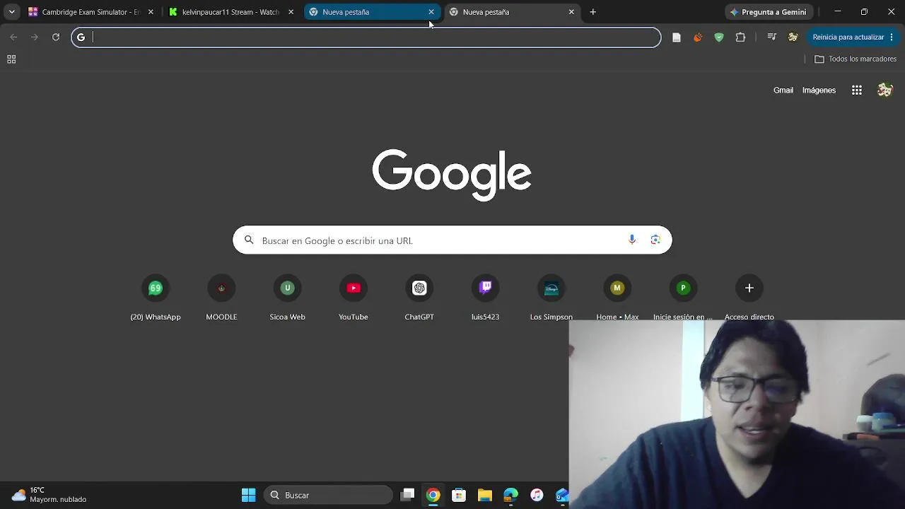Screen dimensions: 905x509
Task: Switch to the Cambridge Exam Simulator tab
Action: click(90, 12)
